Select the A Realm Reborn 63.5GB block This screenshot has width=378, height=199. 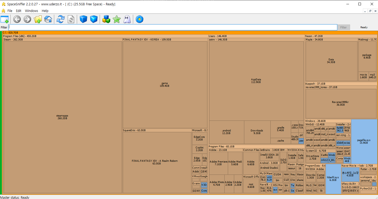tap(157, 162)
